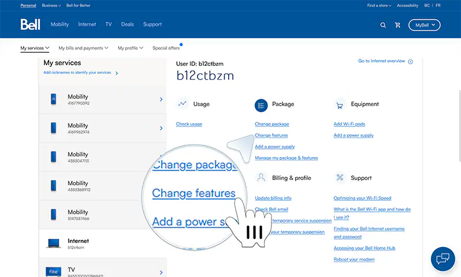
Task: Open chevron for Mobility 4169962974
Action: click(x=161, y=128)
